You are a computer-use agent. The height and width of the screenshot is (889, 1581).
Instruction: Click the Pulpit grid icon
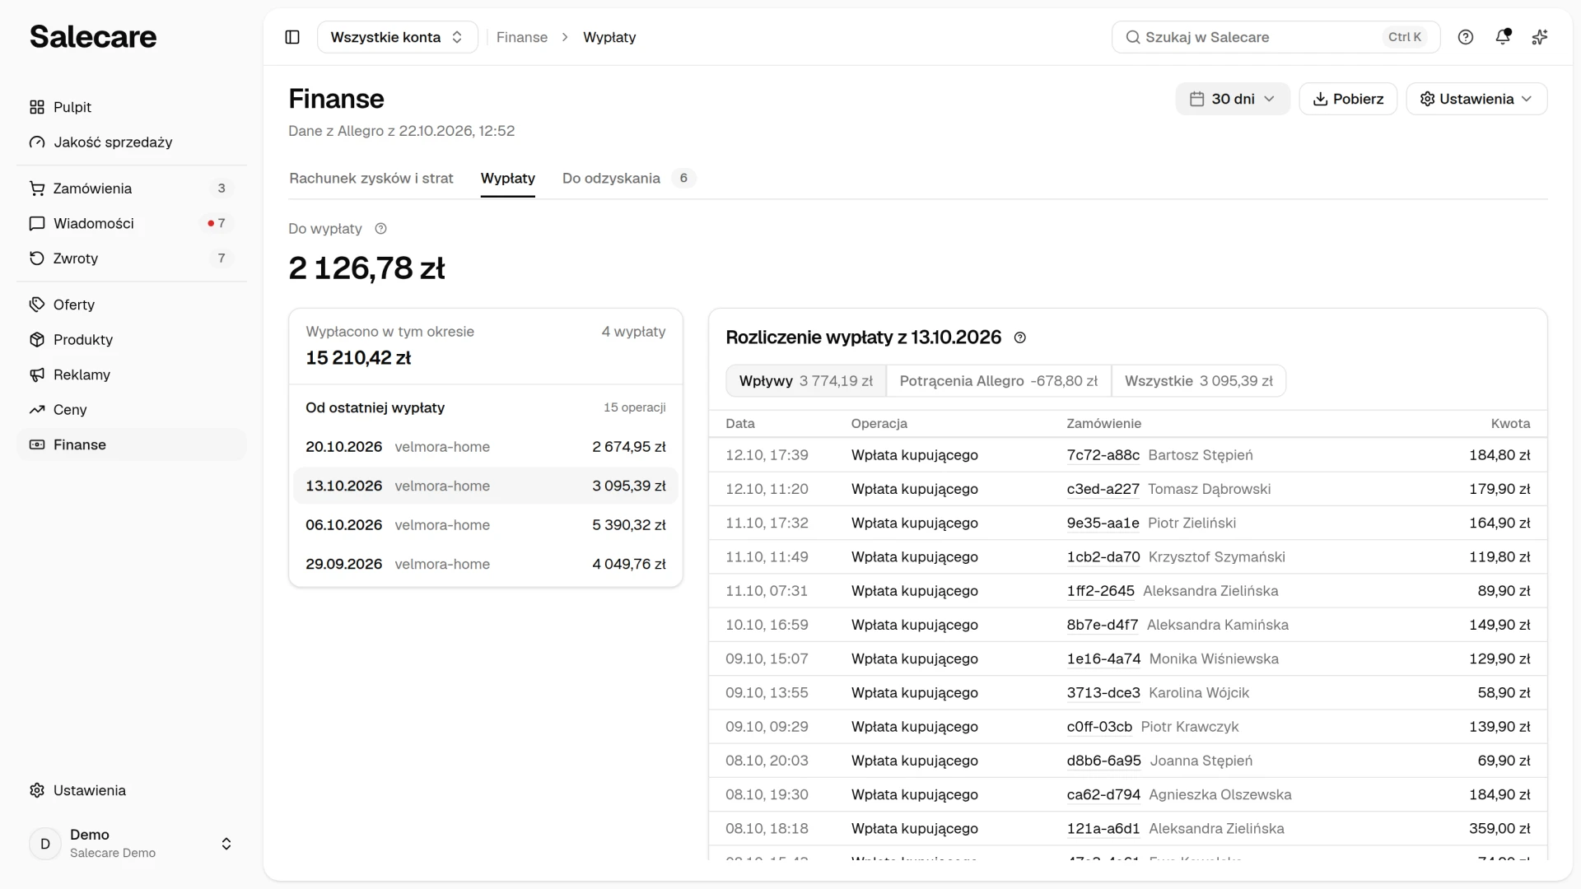pyautogui.click(x=37, y=107)
